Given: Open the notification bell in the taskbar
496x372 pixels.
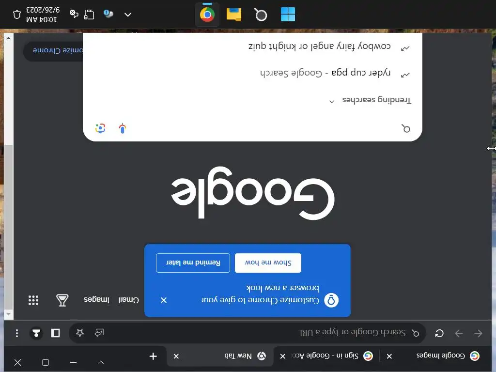Looking at the screenshot, I should [x=17, y=15].
